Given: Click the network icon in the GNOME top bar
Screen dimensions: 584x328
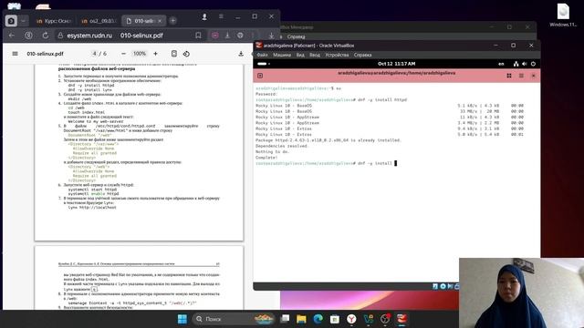Looking at the screenshot, I should coord(516,64).
